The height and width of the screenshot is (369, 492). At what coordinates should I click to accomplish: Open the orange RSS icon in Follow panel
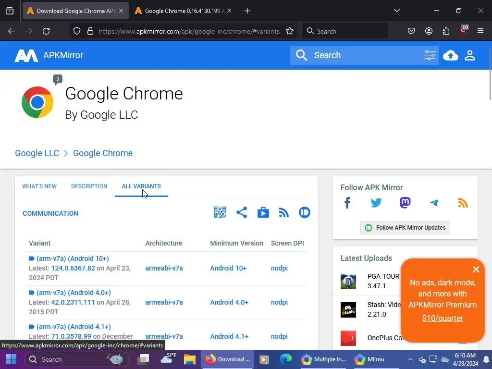click(x=463, y=203)
